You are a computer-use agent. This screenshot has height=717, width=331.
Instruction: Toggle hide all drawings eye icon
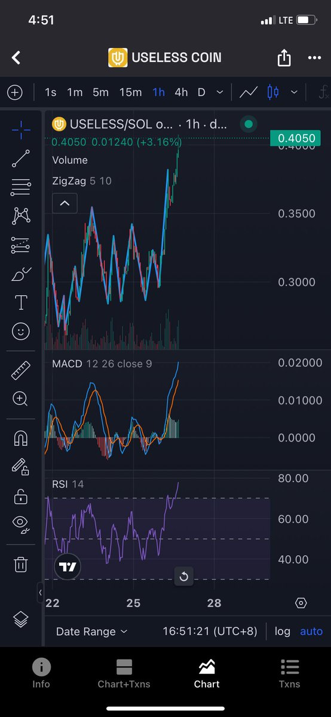pyautogui.click(x=21, y=524)
